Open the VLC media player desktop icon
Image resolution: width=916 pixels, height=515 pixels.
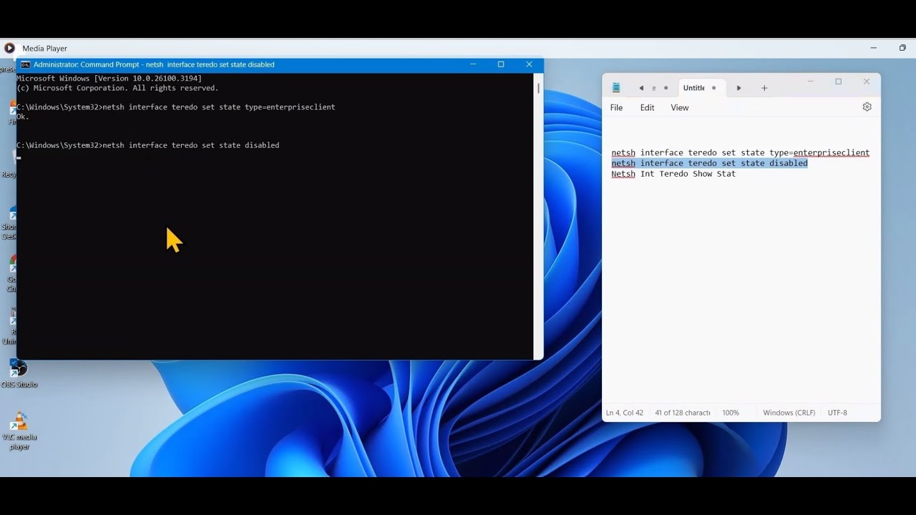(x=19, y=431)
